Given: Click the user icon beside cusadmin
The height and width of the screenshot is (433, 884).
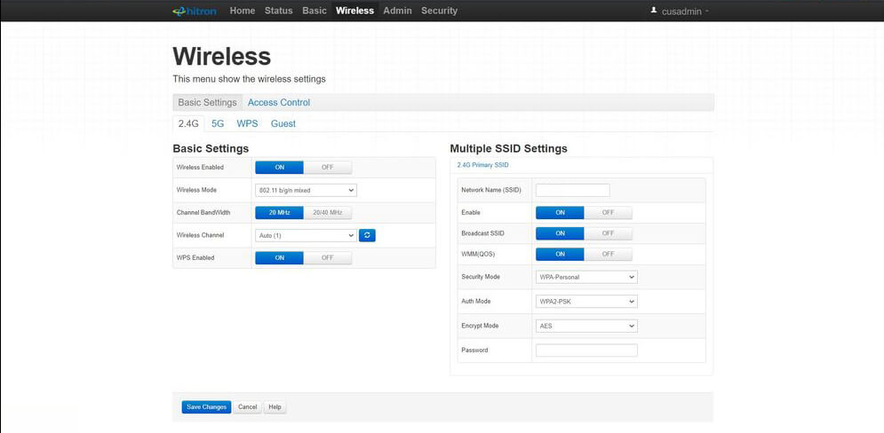Looking at the screenshot, I should tap(654, 11).
